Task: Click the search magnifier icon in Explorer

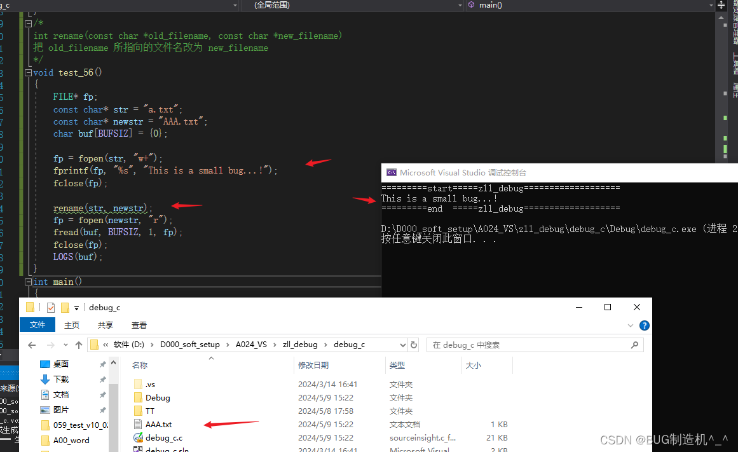Action: [x=634, y=345]
